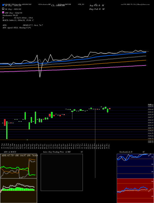Viewport: 154px width, 203px height.
Task: Click the 'ADX & MACD' panel title
Action: point(10,152)
